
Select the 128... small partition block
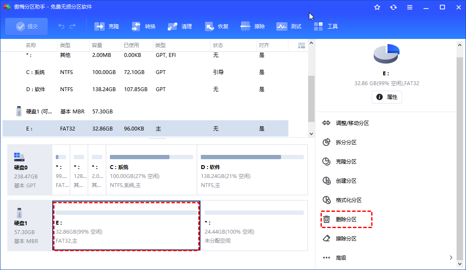point(79,170)
